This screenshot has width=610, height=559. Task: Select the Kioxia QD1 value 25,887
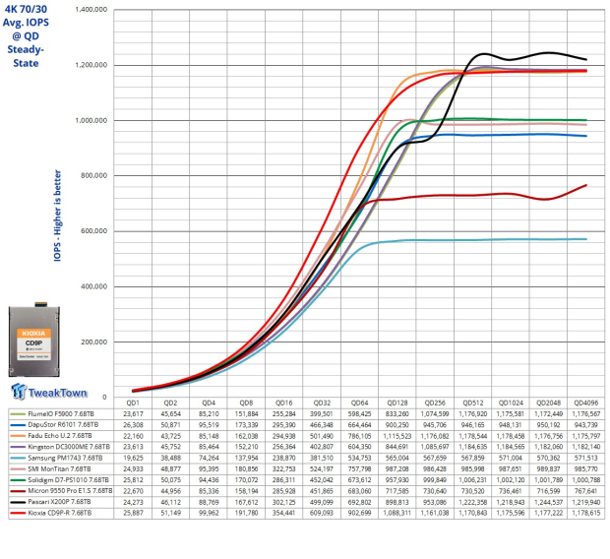(x=134, y=513)
